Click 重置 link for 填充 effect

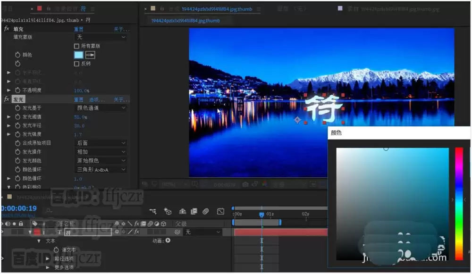click(79, 29)
